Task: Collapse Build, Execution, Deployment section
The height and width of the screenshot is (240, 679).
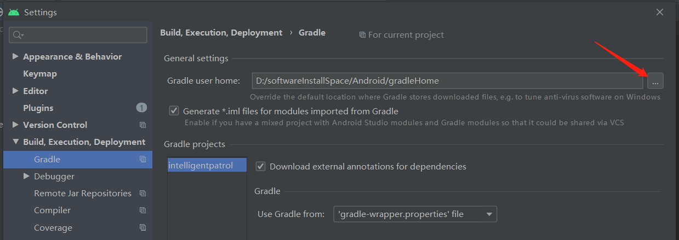Action: point(15,142)
